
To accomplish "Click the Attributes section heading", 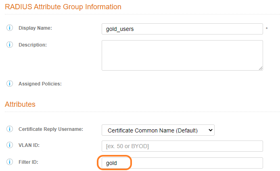I will click(x=20, y=104).
